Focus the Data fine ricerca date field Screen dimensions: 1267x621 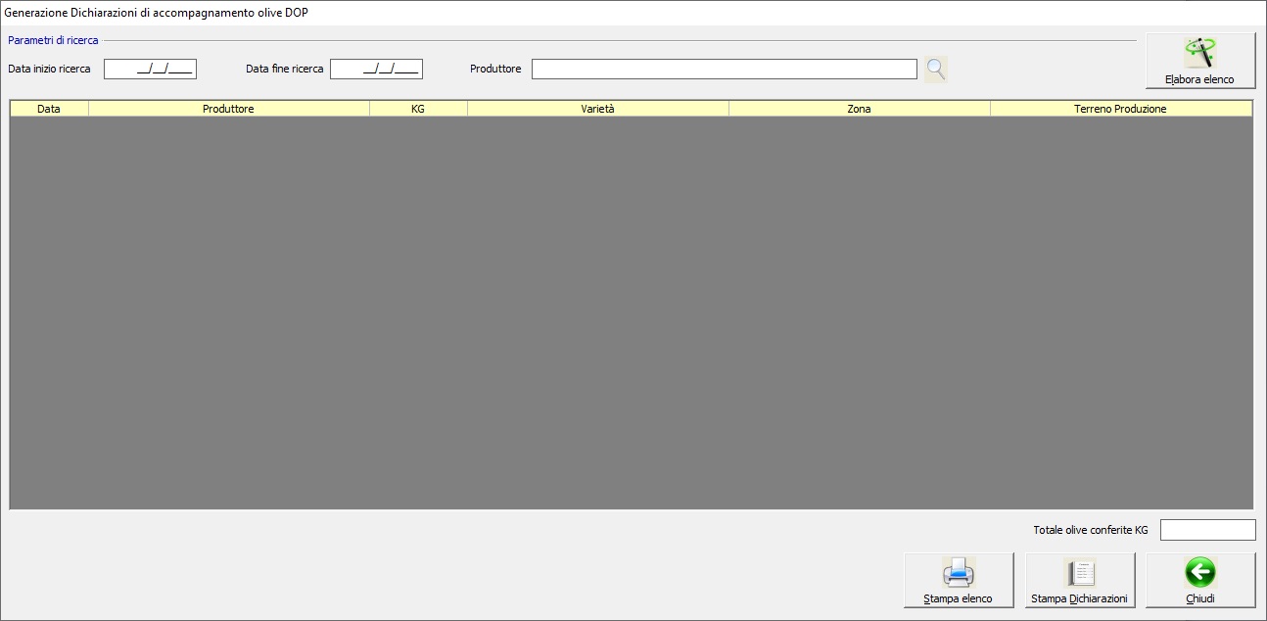(x=377, y=69)
